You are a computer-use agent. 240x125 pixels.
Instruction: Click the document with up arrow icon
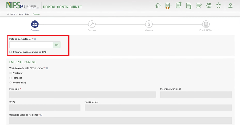click(178, 5)
